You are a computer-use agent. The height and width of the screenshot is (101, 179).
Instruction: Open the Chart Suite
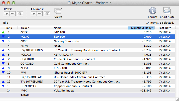167,12
